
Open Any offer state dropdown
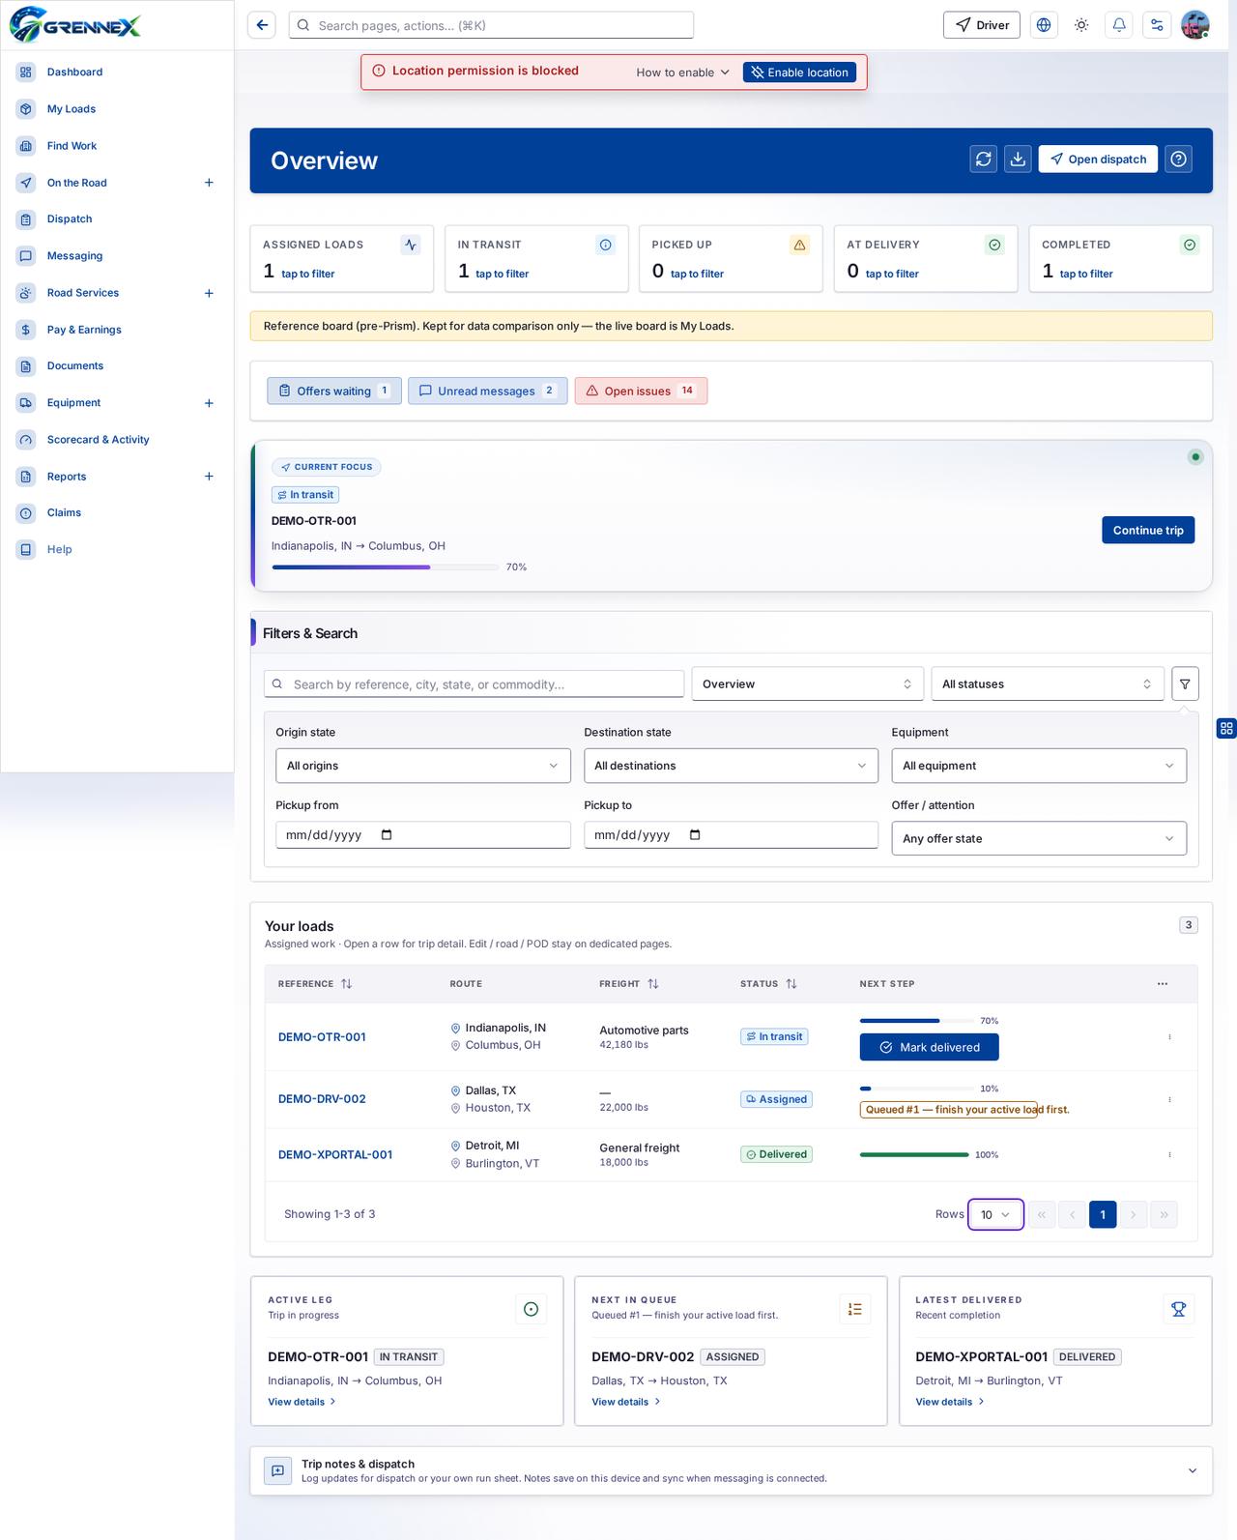click(x=1039, y=838)
